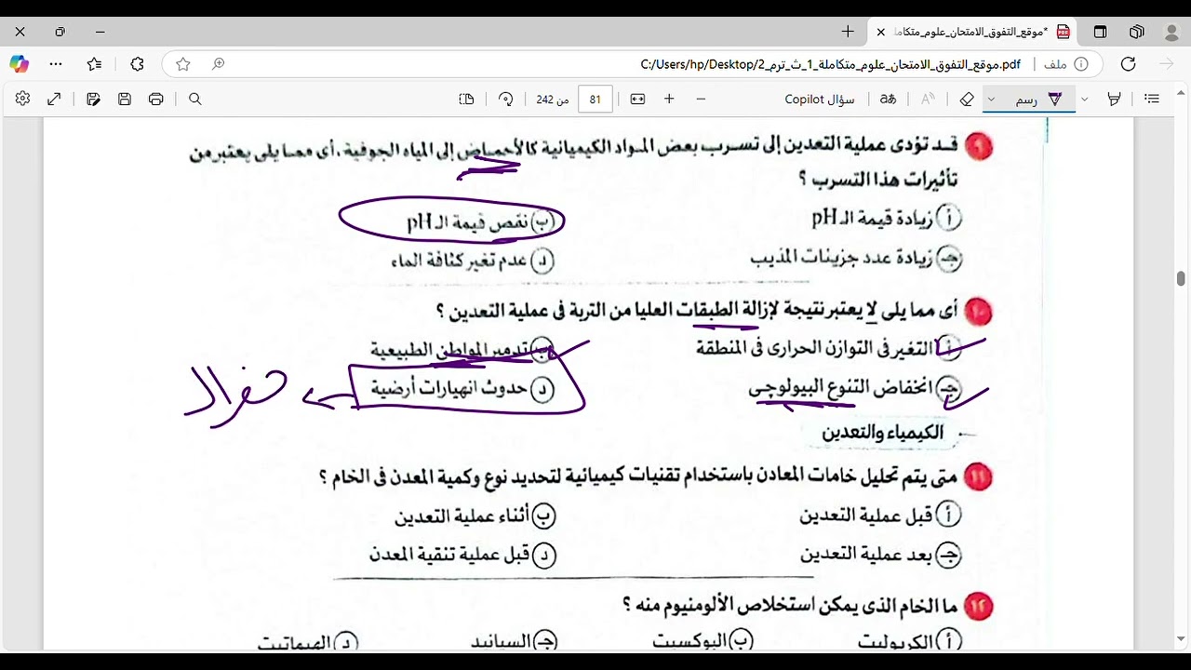Search inside the PDF
This screenshot has height=670, width=1191.
click(195, 99)
